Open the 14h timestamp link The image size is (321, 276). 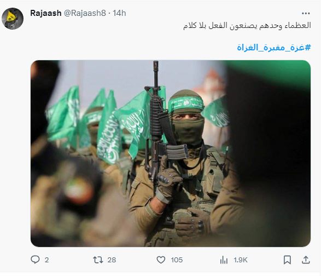tap(119, 13)
